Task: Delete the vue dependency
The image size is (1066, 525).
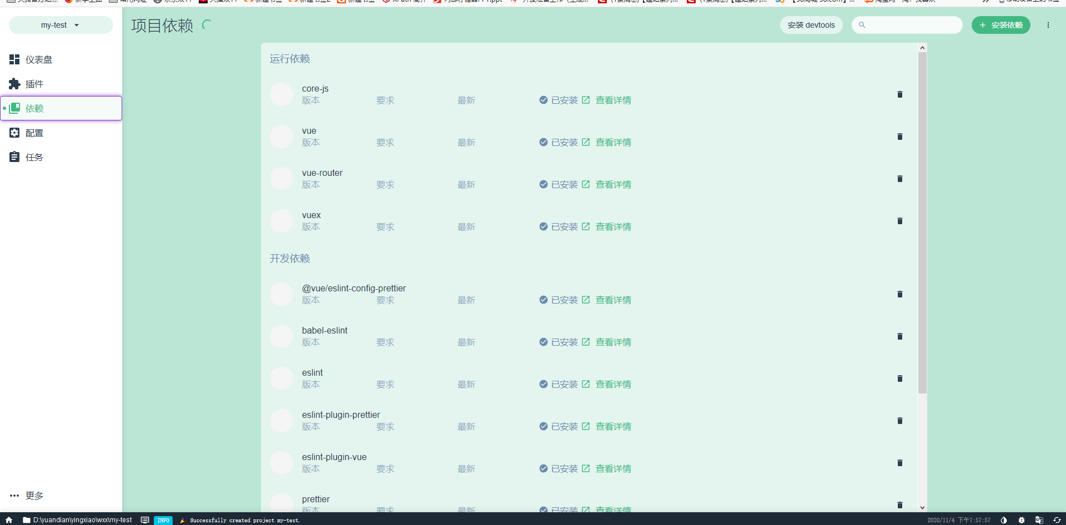Action: click(900, 137)
